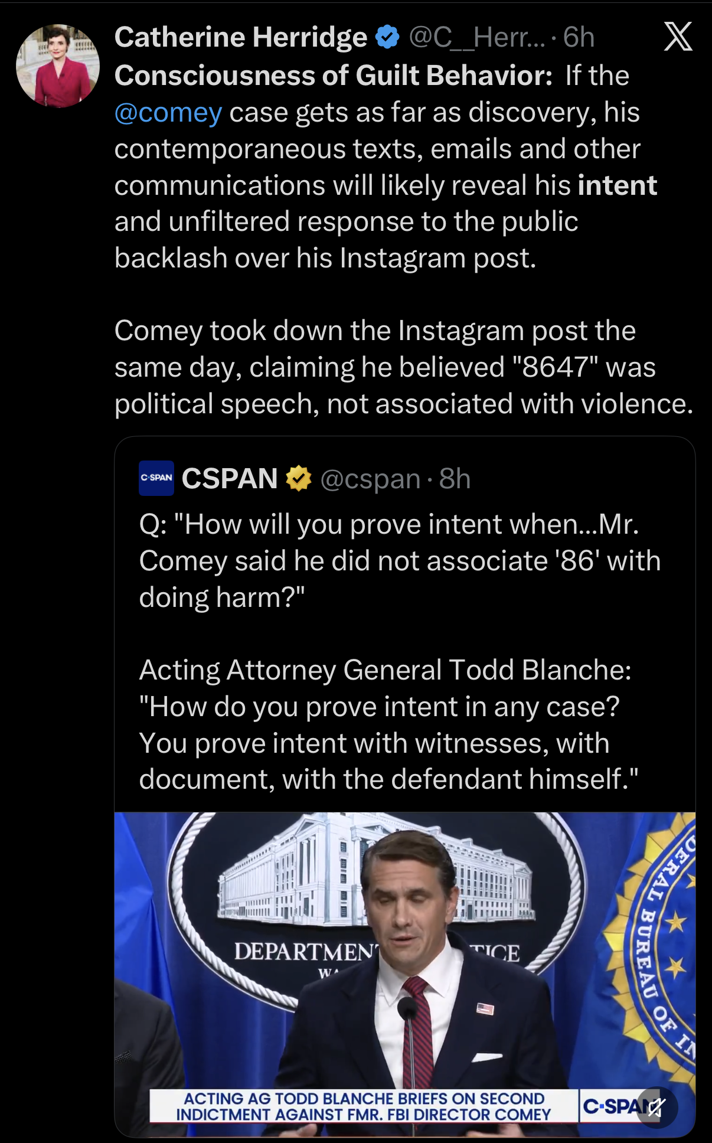This screenshot has height=1143, width=712.
Task: Click the "Acting Attorney General Todd Blanche:" quote line
Action: (385, 670)
